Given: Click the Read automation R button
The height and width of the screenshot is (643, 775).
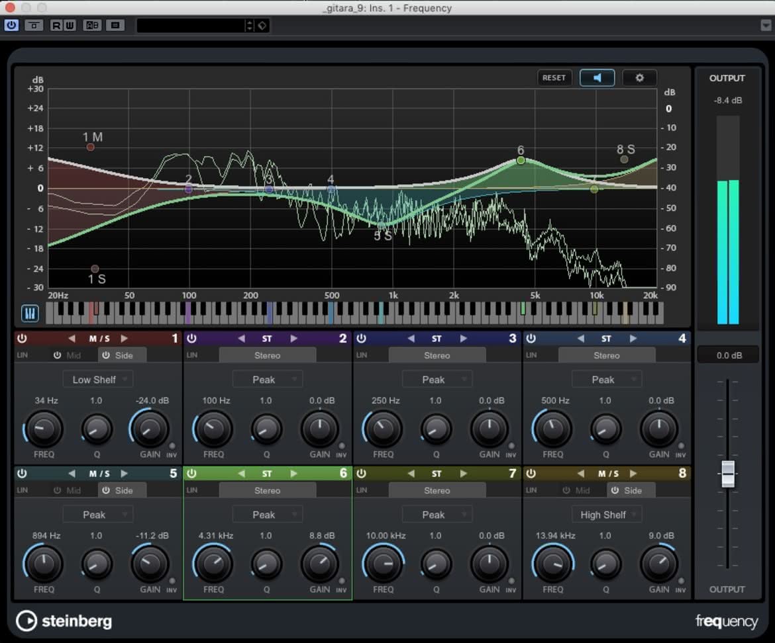Looking at the screenshot, I should coord(56,25).
